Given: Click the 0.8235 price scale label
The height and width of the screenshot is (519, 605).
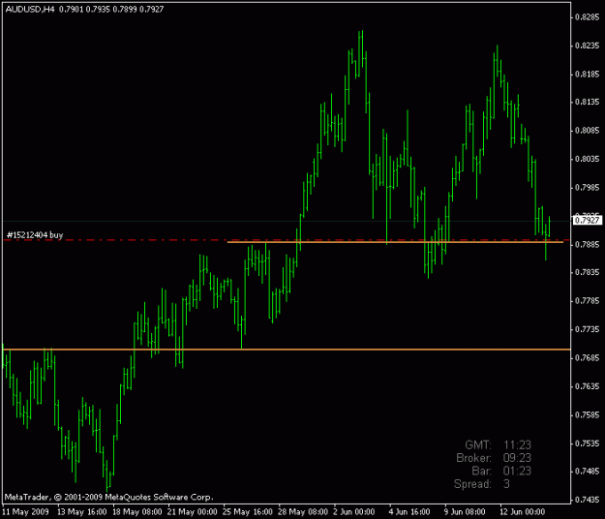Looking at the screenshot, I should coord(588,46).
